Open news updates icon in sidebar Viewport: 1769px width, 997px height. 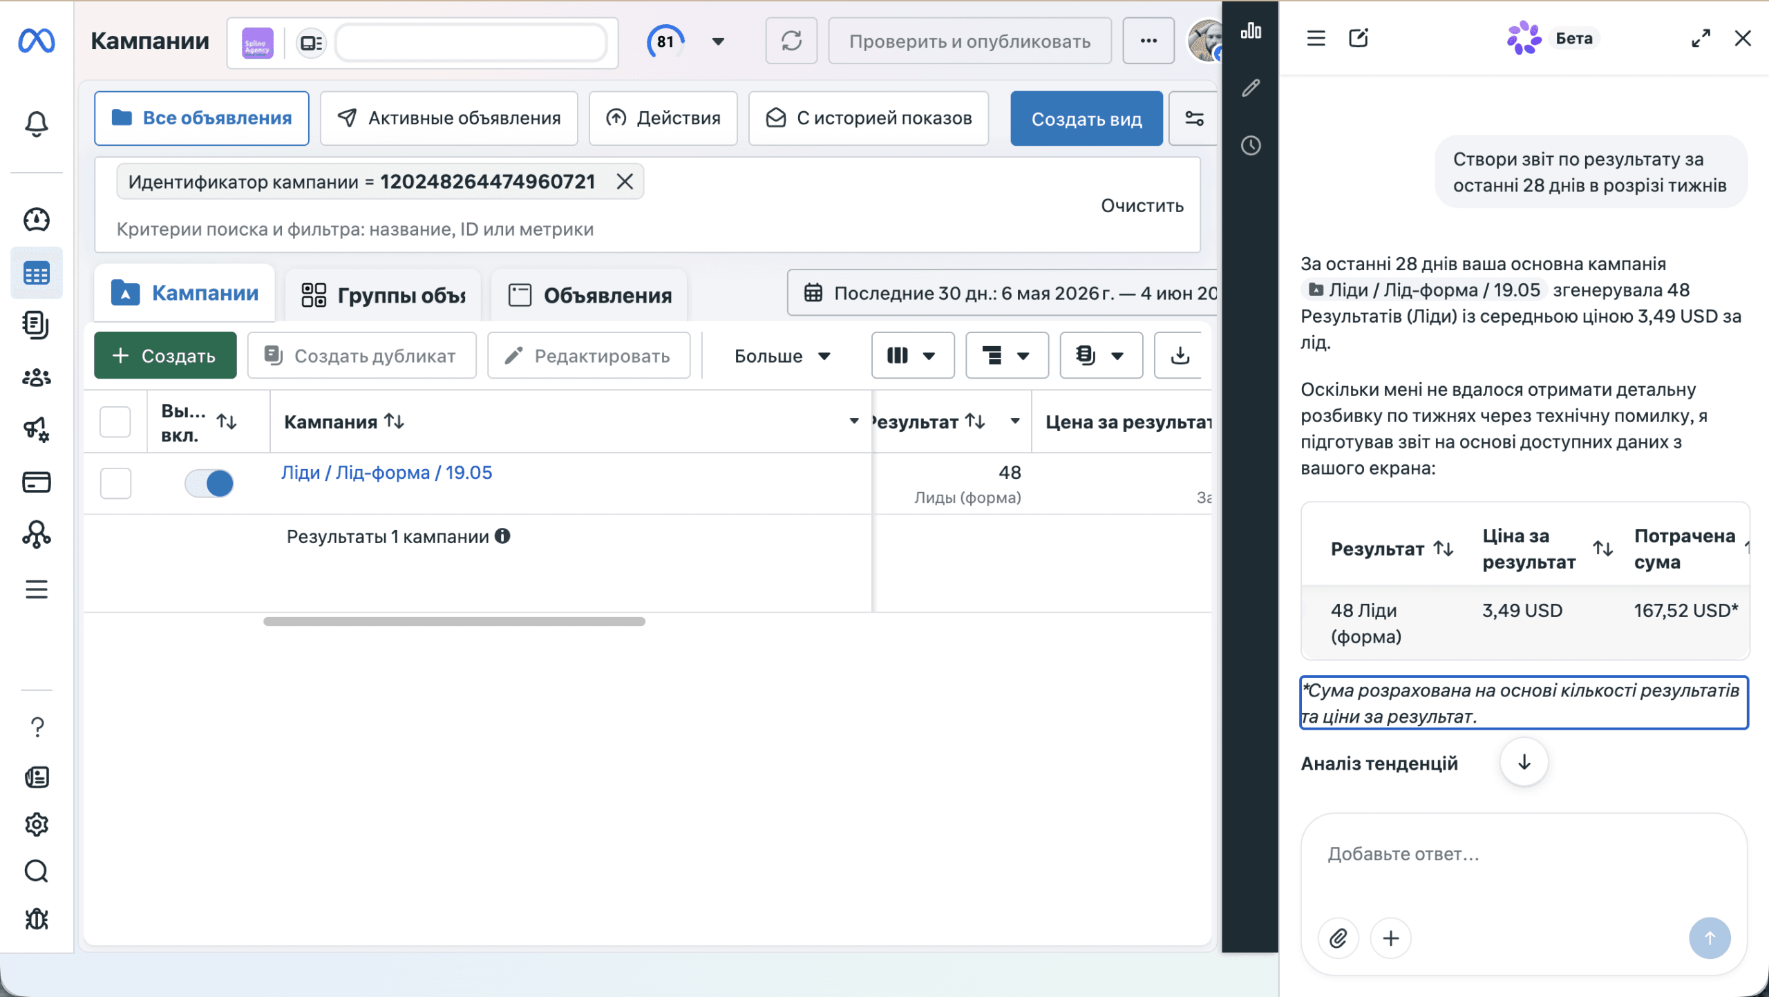pos(37,777)
